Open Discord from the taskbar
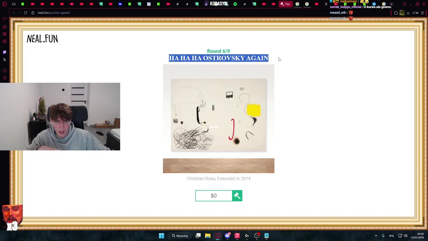 point(227,236)
